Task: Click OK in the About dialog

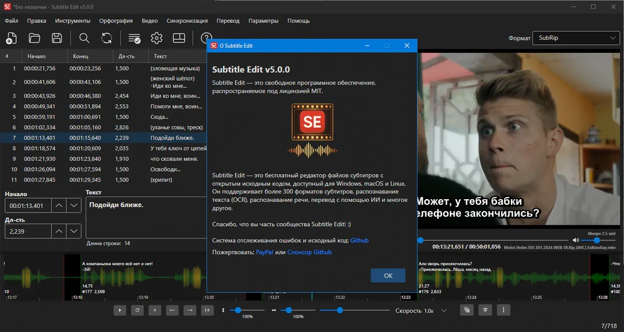Action: point(388,275)
